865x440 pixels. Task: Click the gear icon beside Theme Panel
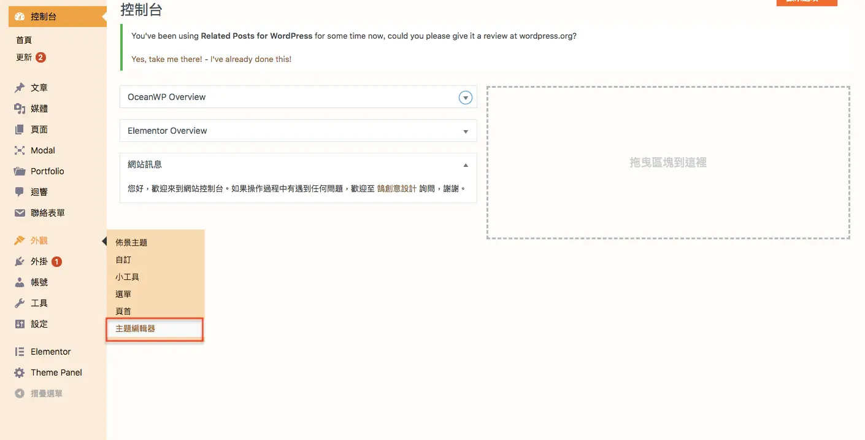click(20, 372)
